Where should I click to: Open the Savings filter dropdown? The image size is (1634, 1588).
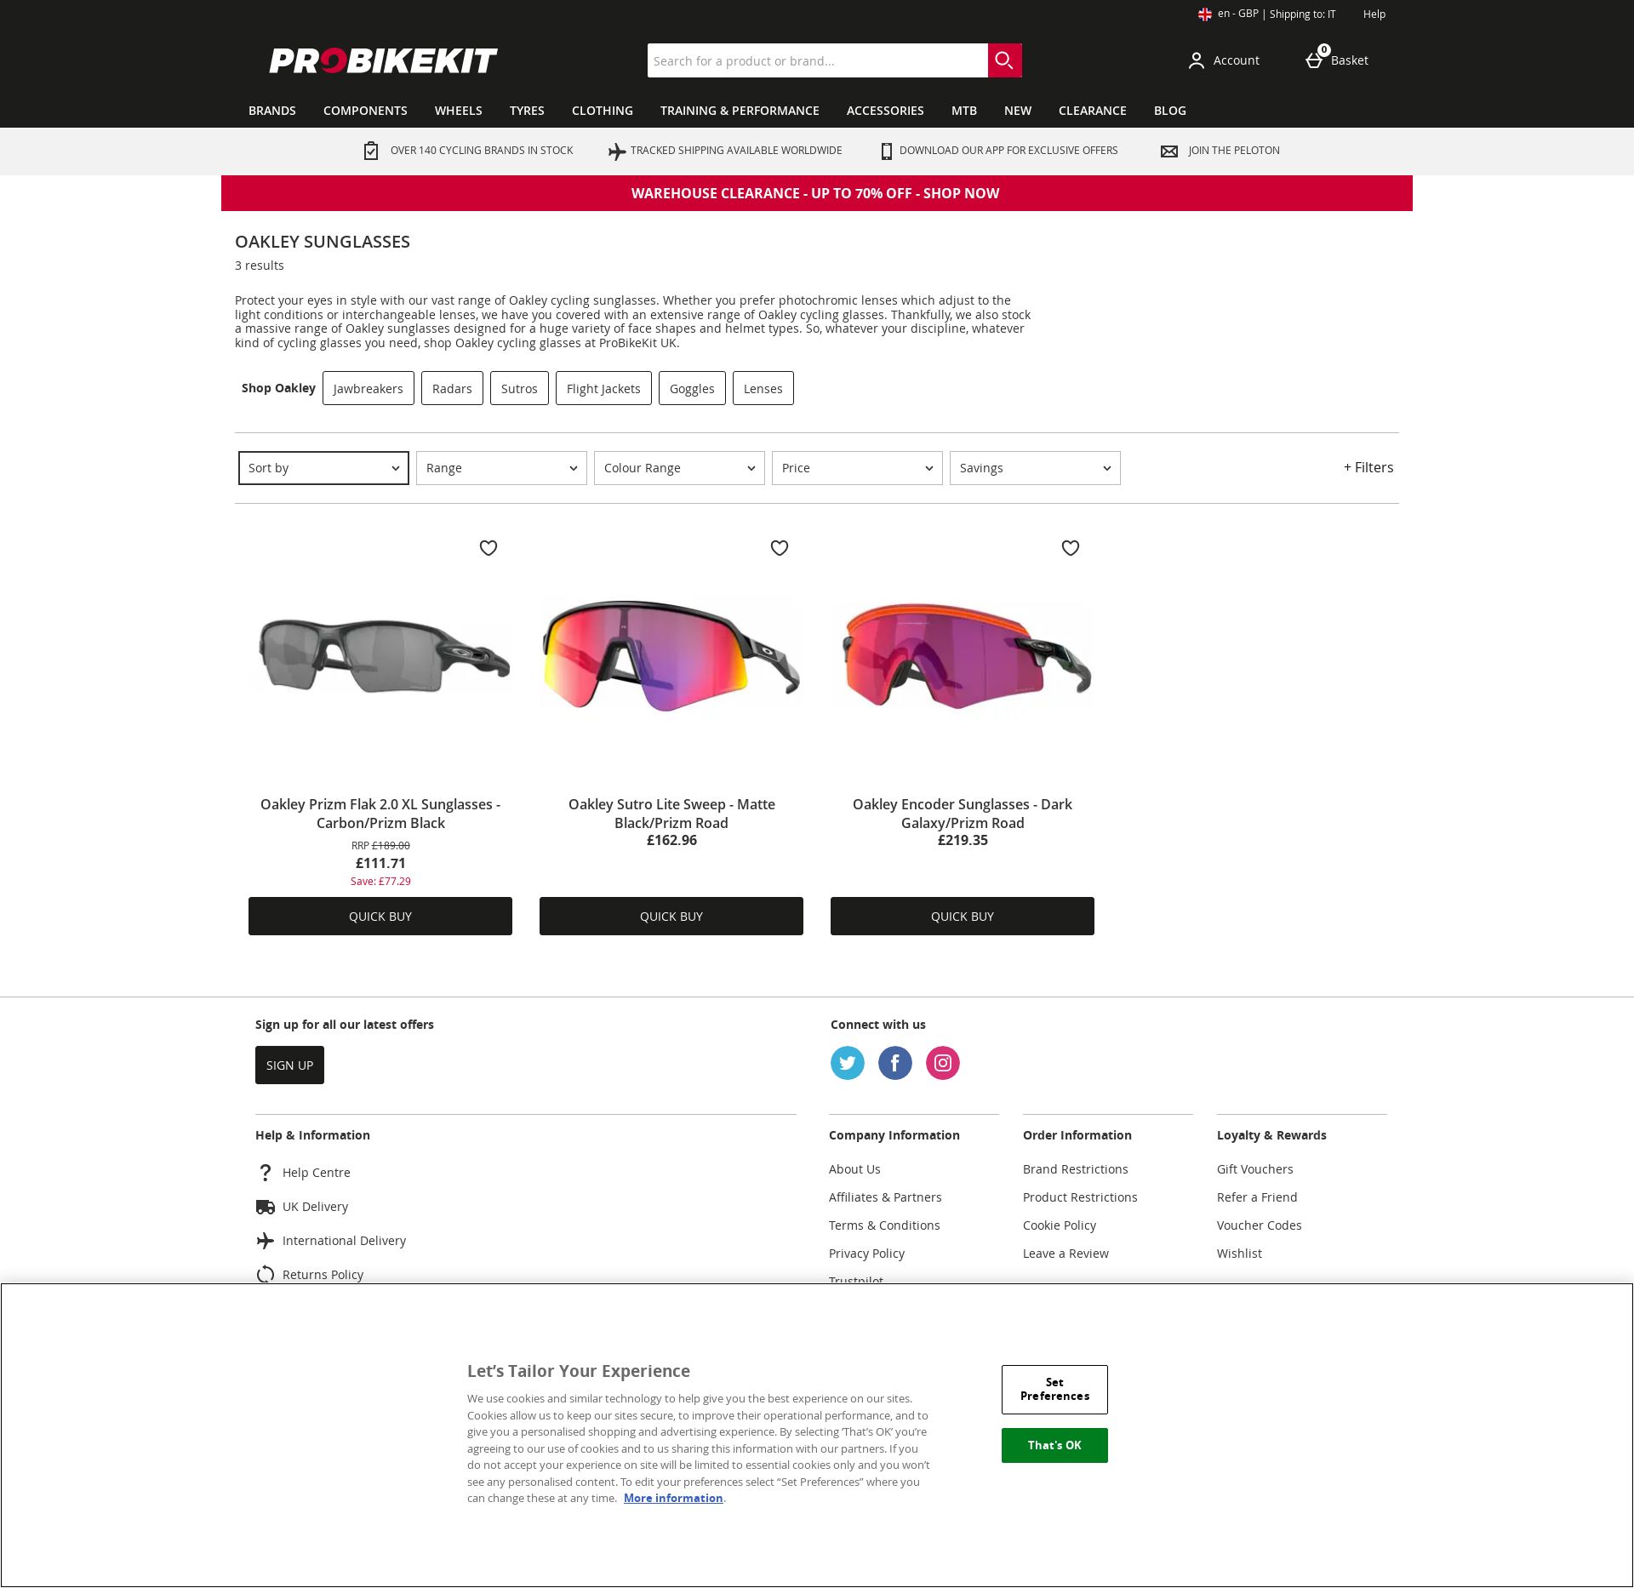(x=1035, y=468)
